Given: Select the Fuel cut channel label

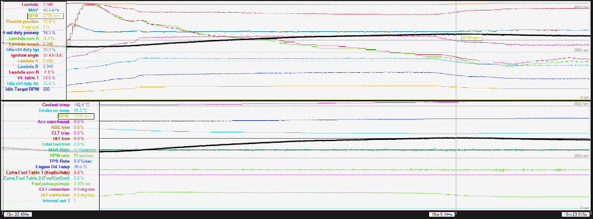Looking at the screenshot, I should pyautogui.click(x=31, y=27).
